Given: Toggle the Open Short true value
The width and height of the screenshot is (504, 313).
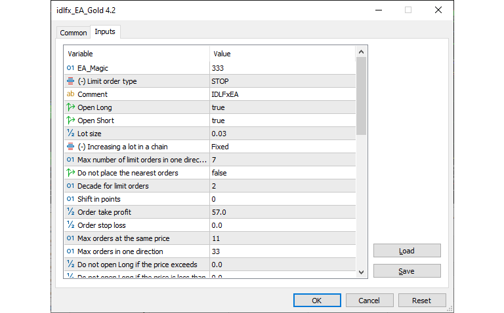Looking at the screenshot, I should click(219, 120).
